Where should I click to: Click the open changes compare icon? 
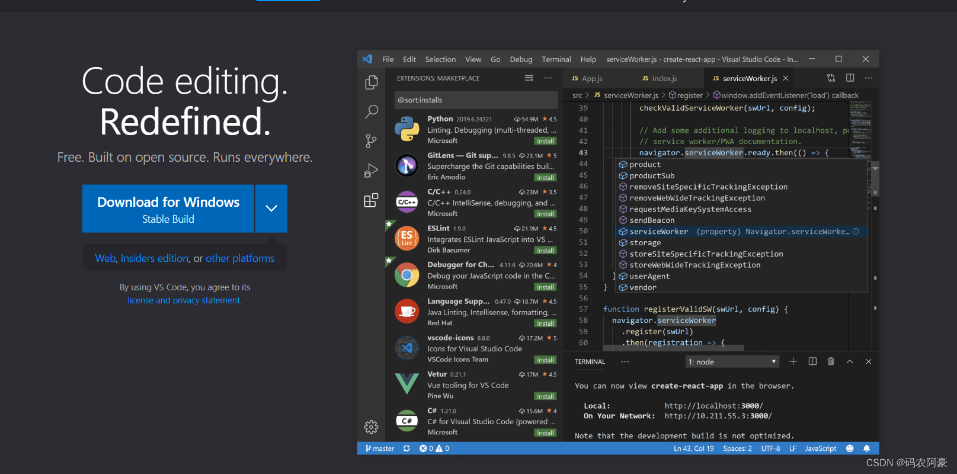point(831,78)
